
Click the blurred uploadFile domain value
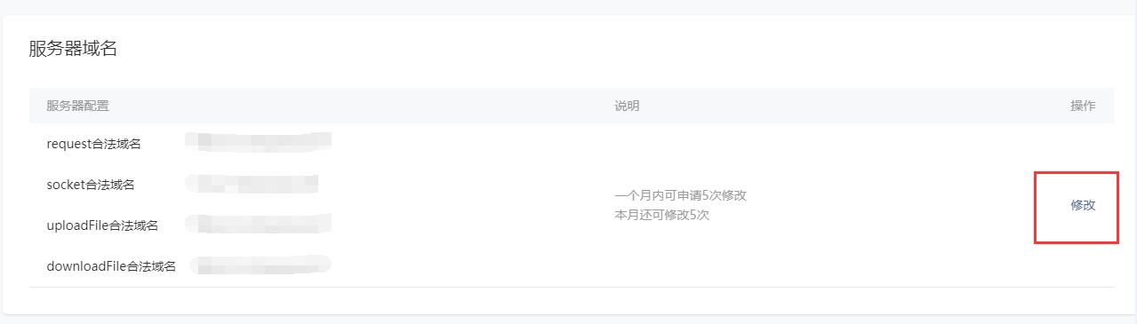[x=258, y=224]
